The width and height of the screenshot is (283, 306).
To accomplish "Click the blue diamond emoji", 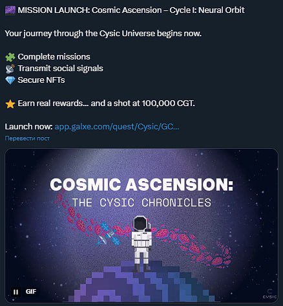I will 10,80.
